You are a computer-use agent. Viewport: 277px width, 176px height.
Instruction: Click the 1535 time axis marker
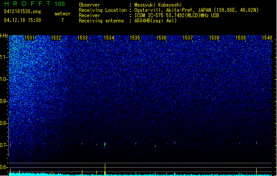point(135,38)
